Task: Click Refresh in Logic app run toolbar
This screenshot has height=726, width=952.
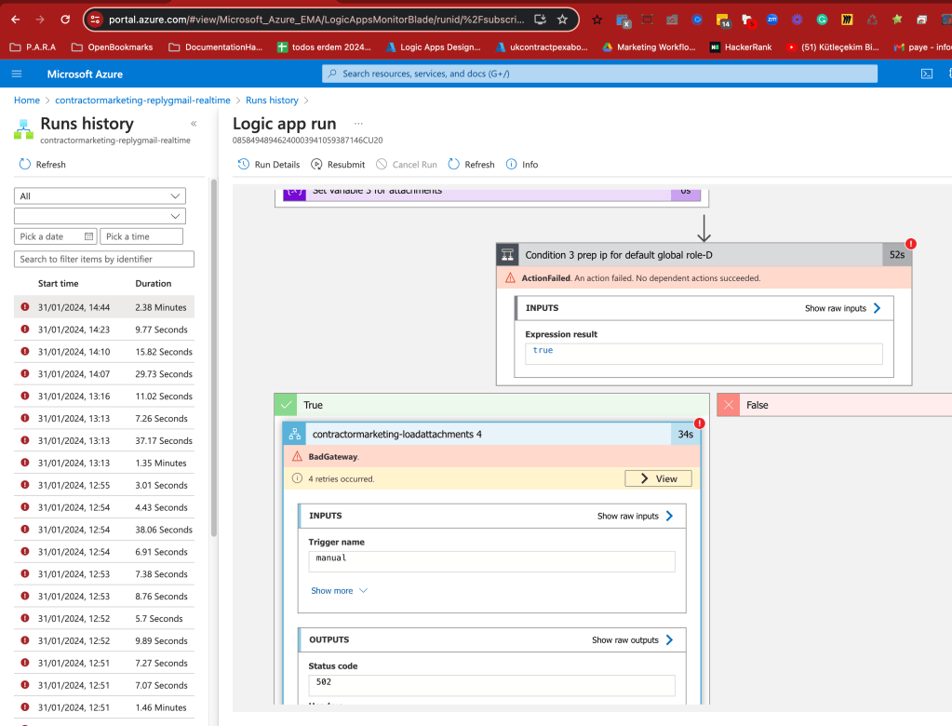Action: [471, 165]
